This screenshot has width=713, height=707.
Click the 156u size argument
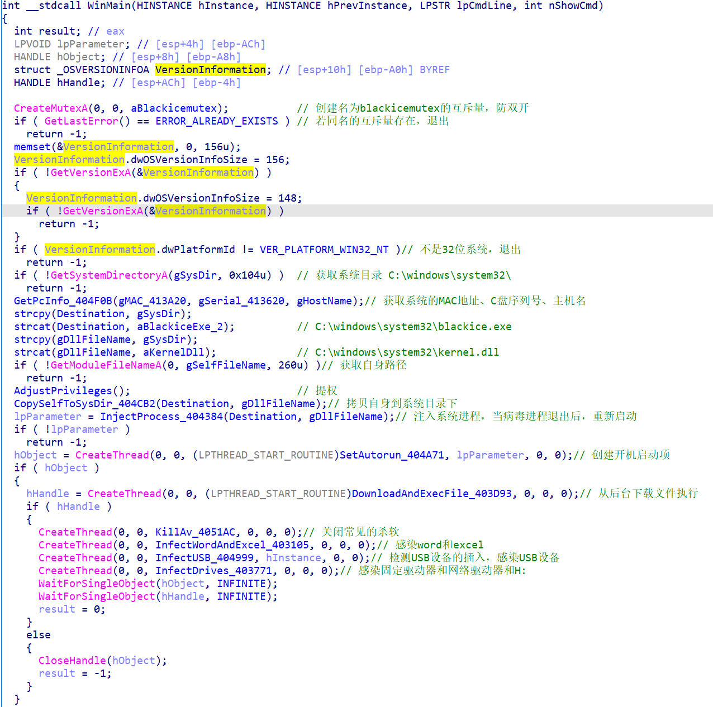click(217, 147)
